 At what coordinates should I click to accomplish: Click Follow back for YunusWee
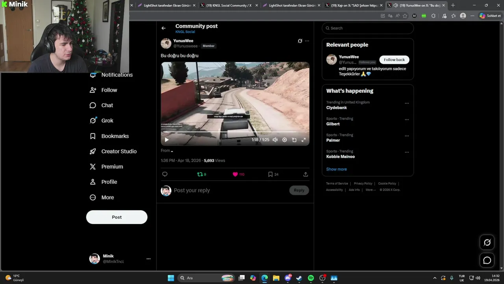tap(394, 60)
